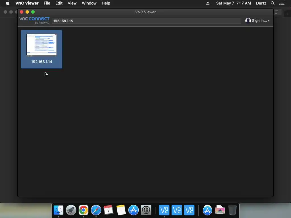
Task: Click the first VNC Viewer dock icon
Action: tap(164, 210)
